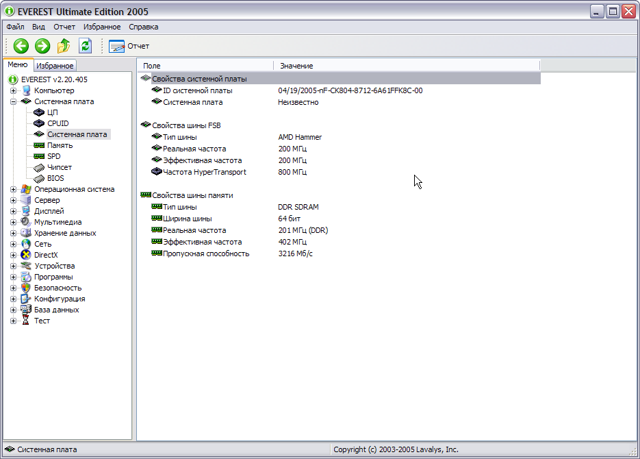Click the 800 МГц value

[x=292, y=172]
